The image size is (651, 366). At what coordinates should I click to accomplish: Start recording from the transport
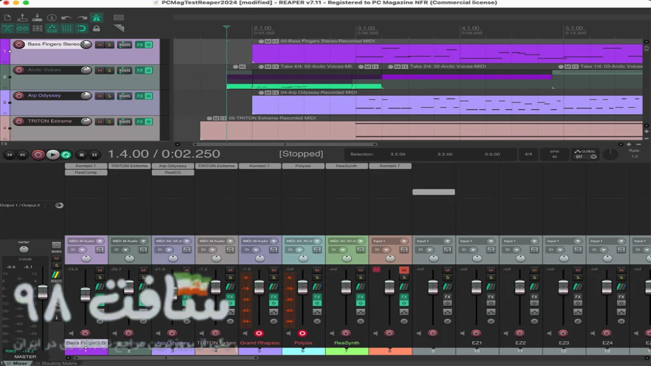click(x=38, y=155)
